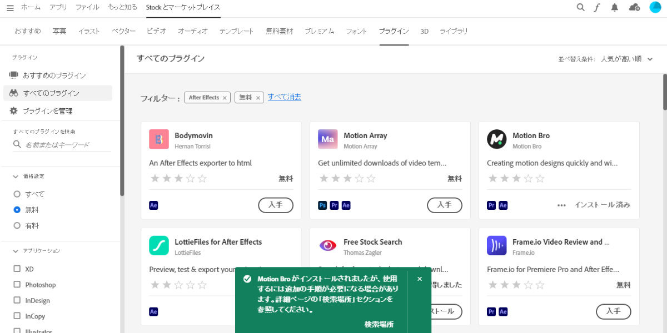
Task: Click Ae badge on Bodymovin card
Action: 153,205
